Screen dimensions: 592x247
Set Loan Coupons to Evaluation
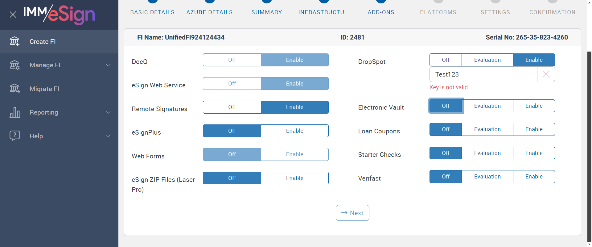(487, 129)
